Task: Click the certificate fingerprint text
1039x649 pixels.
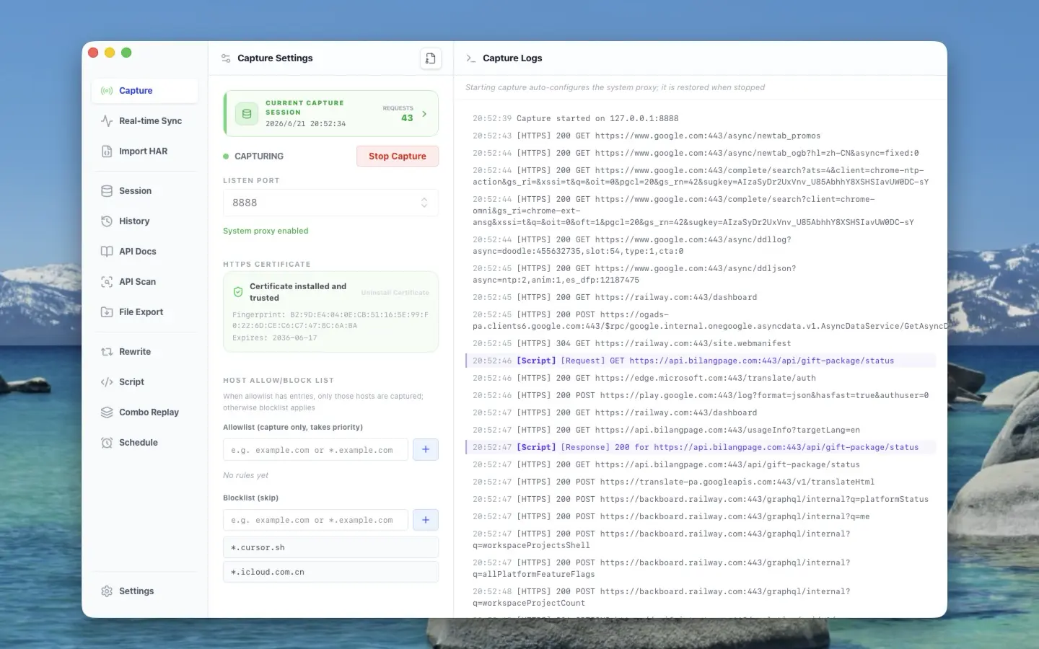Action: click(x=330, y=320)
